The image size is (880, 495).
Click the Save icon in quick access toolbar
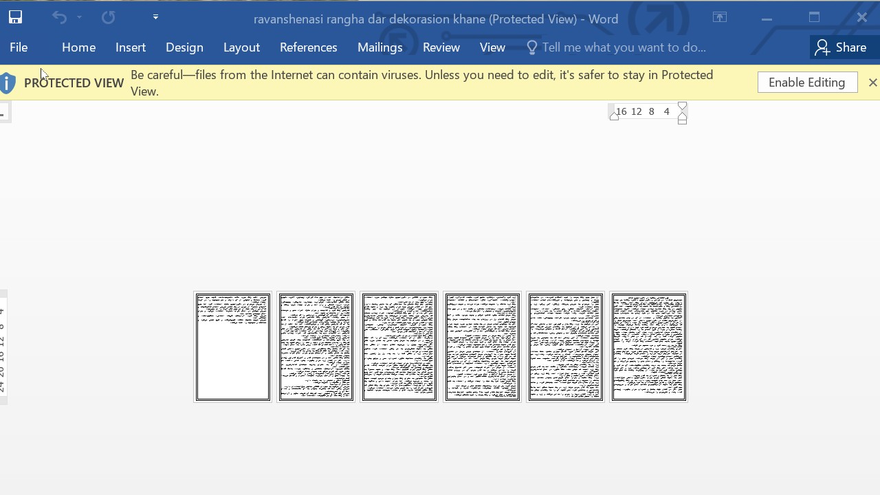tap(15, 18)
